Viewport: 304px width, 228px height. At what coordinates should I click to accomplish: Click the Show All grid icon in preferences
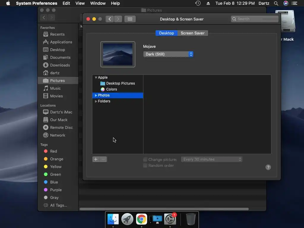pyautogui.click(x=130, y=19)
